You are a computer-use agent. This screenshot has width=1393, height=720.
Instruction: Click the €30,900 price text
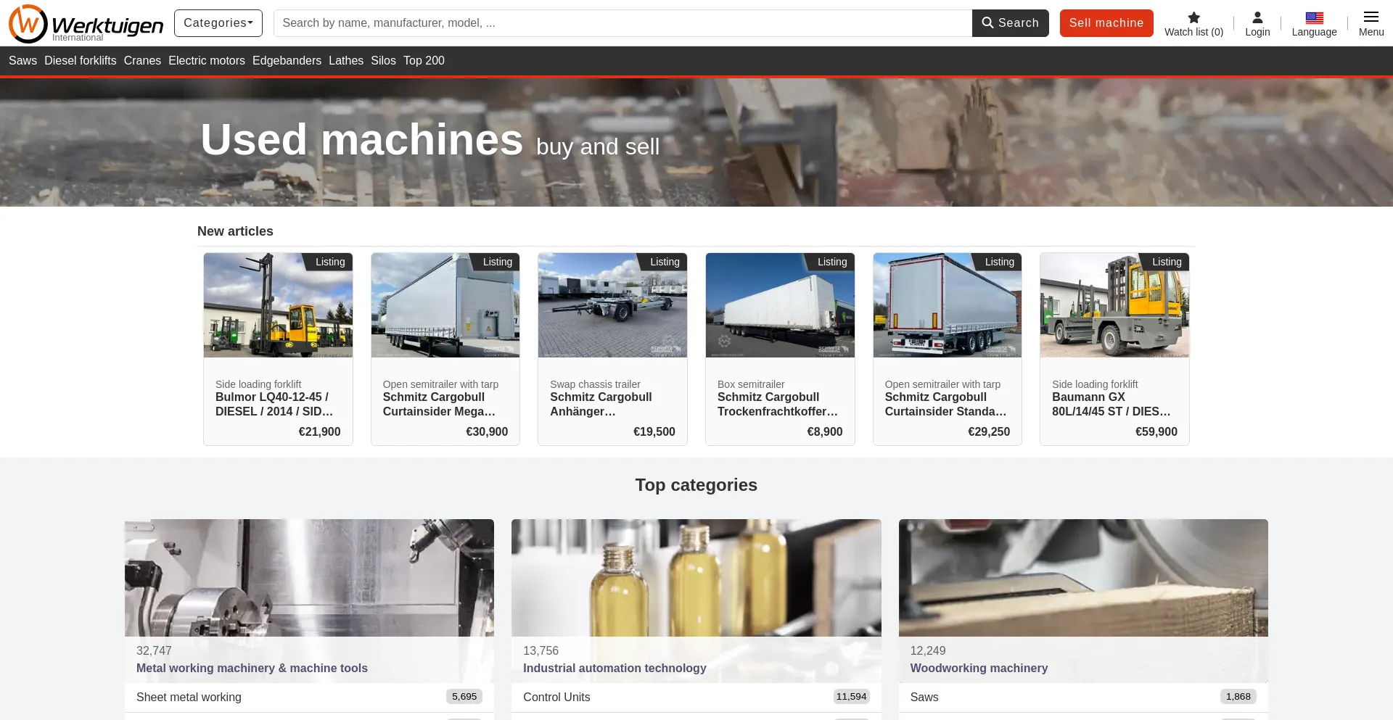point(487,432)
